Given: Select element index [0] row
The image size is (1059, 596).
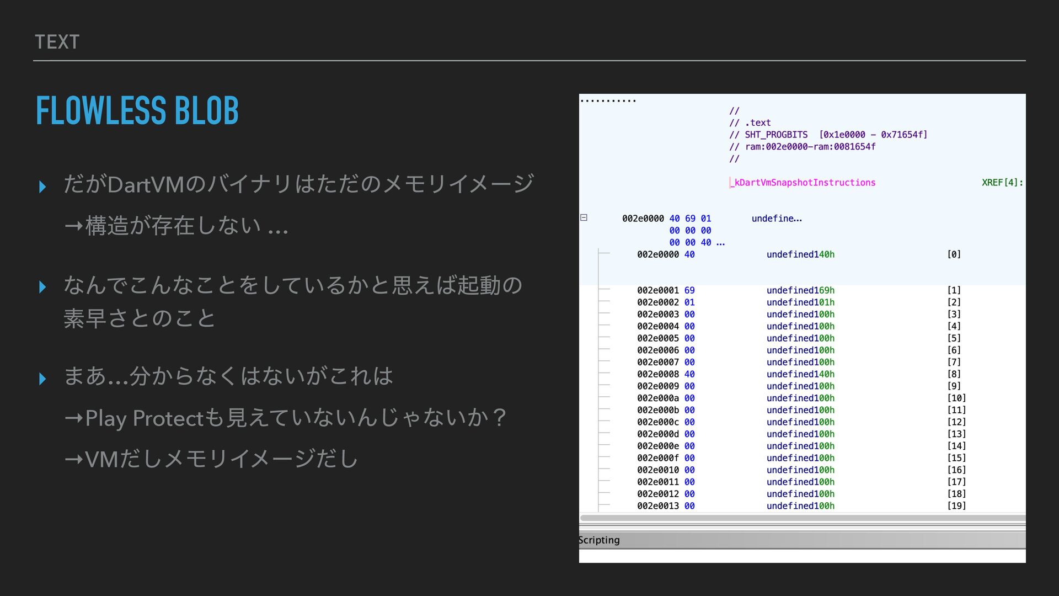Looking at the screenshot, I should (954, 254).
